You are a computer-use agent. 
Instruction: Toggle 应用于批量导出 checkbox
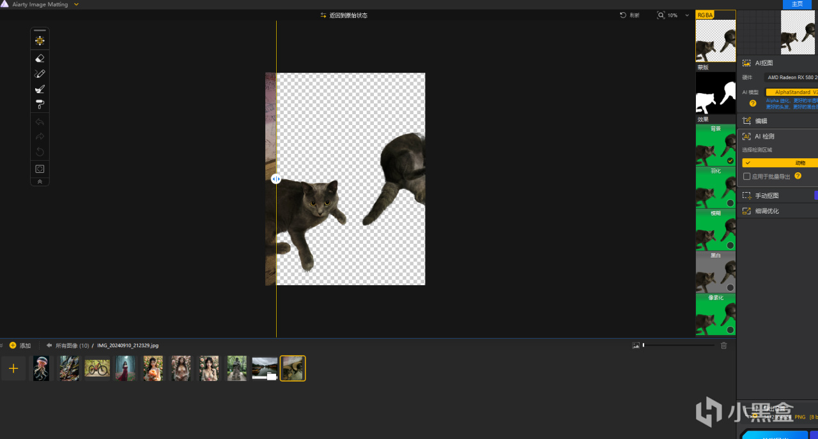pos(746,177)
